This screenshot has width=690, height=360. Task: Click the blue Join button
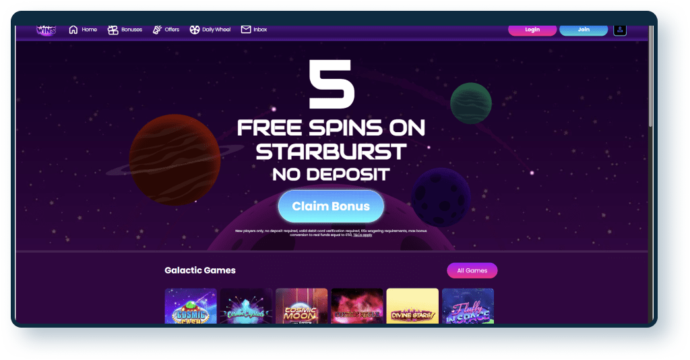(x=584, y=30)
